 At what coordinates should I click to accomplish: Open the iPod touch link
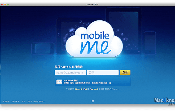click(x=94, y=89)
